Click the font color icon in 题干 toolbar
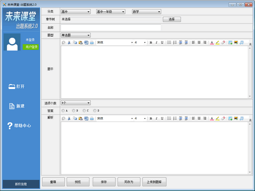The height and width of the screenshot is (191, 255). click(212, 42)
